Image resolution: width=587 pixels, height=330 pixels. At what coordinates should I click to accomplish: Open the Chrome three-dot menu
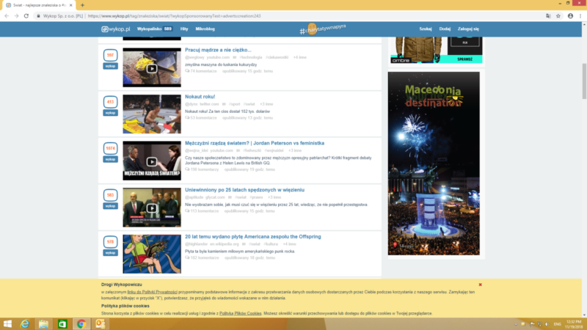coord(580,15)
